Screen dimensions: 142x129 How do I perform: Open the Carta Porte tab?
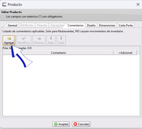coord(126,25)
